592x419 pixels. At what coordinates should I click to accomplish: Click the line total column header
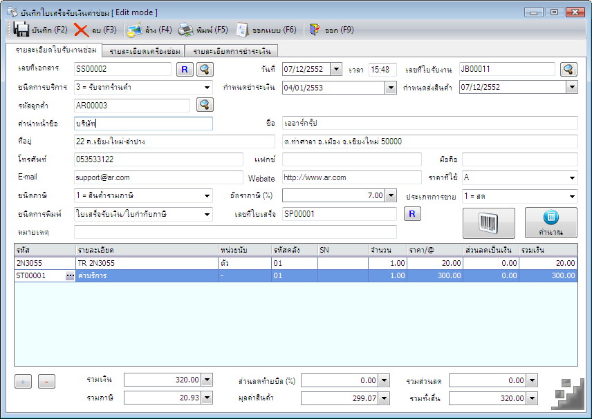[548, 250]
